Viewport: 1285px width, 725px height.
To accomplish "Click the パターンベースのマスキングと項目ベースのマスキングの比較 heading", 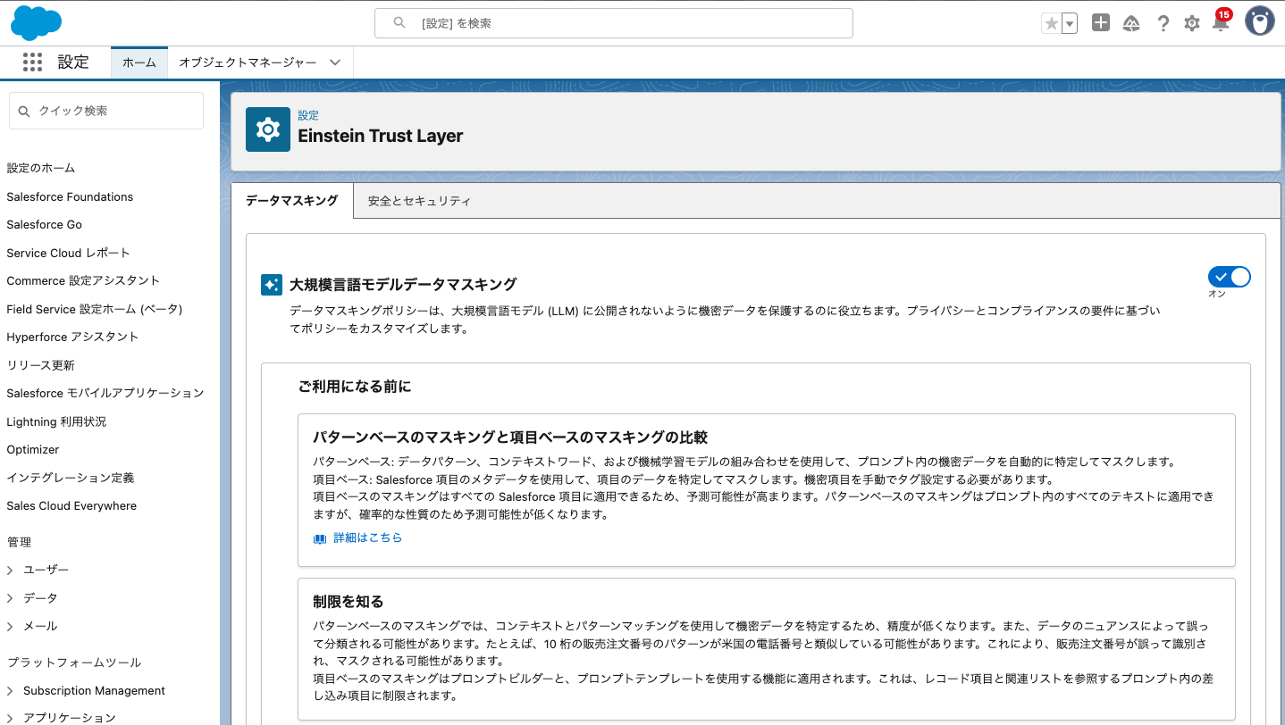I will (x=510, y=437).
